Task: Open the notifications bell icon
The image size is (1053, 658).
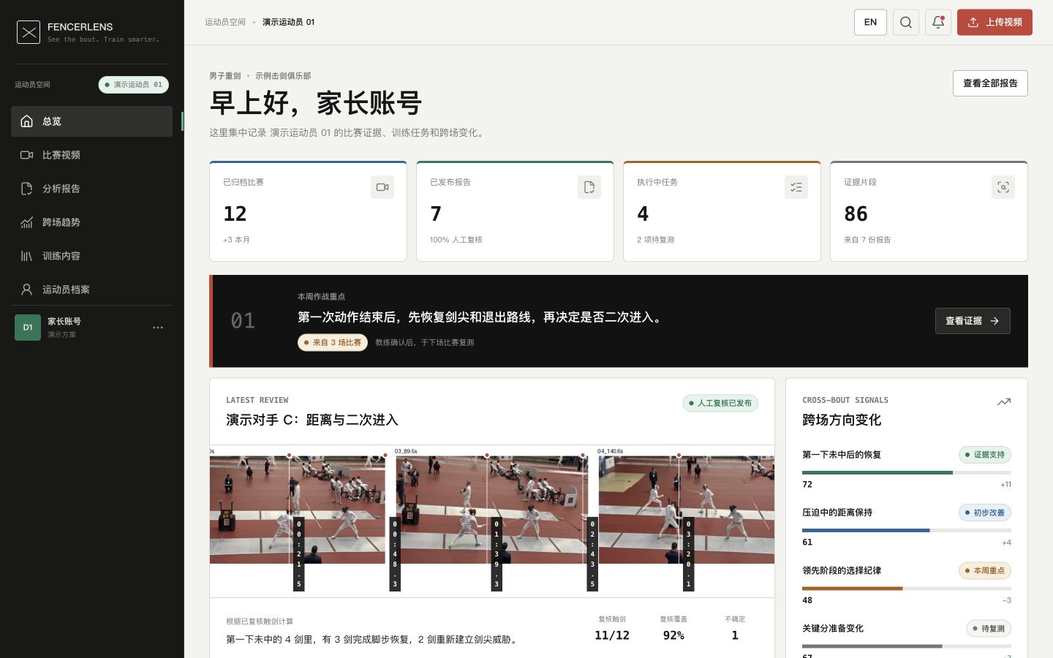Action: tap(938, 22)
